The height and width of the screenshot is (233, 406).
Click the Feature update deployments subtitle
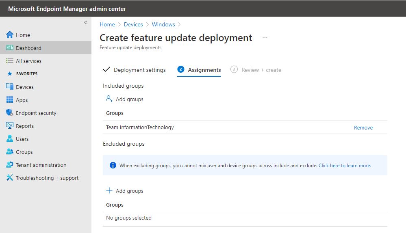(x=130, y=47)
